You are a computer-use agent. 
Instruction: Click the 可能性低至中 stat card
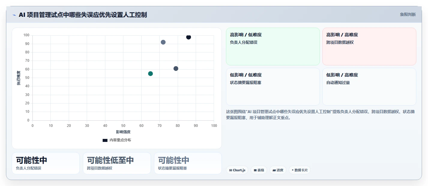(x=117, y=163)
